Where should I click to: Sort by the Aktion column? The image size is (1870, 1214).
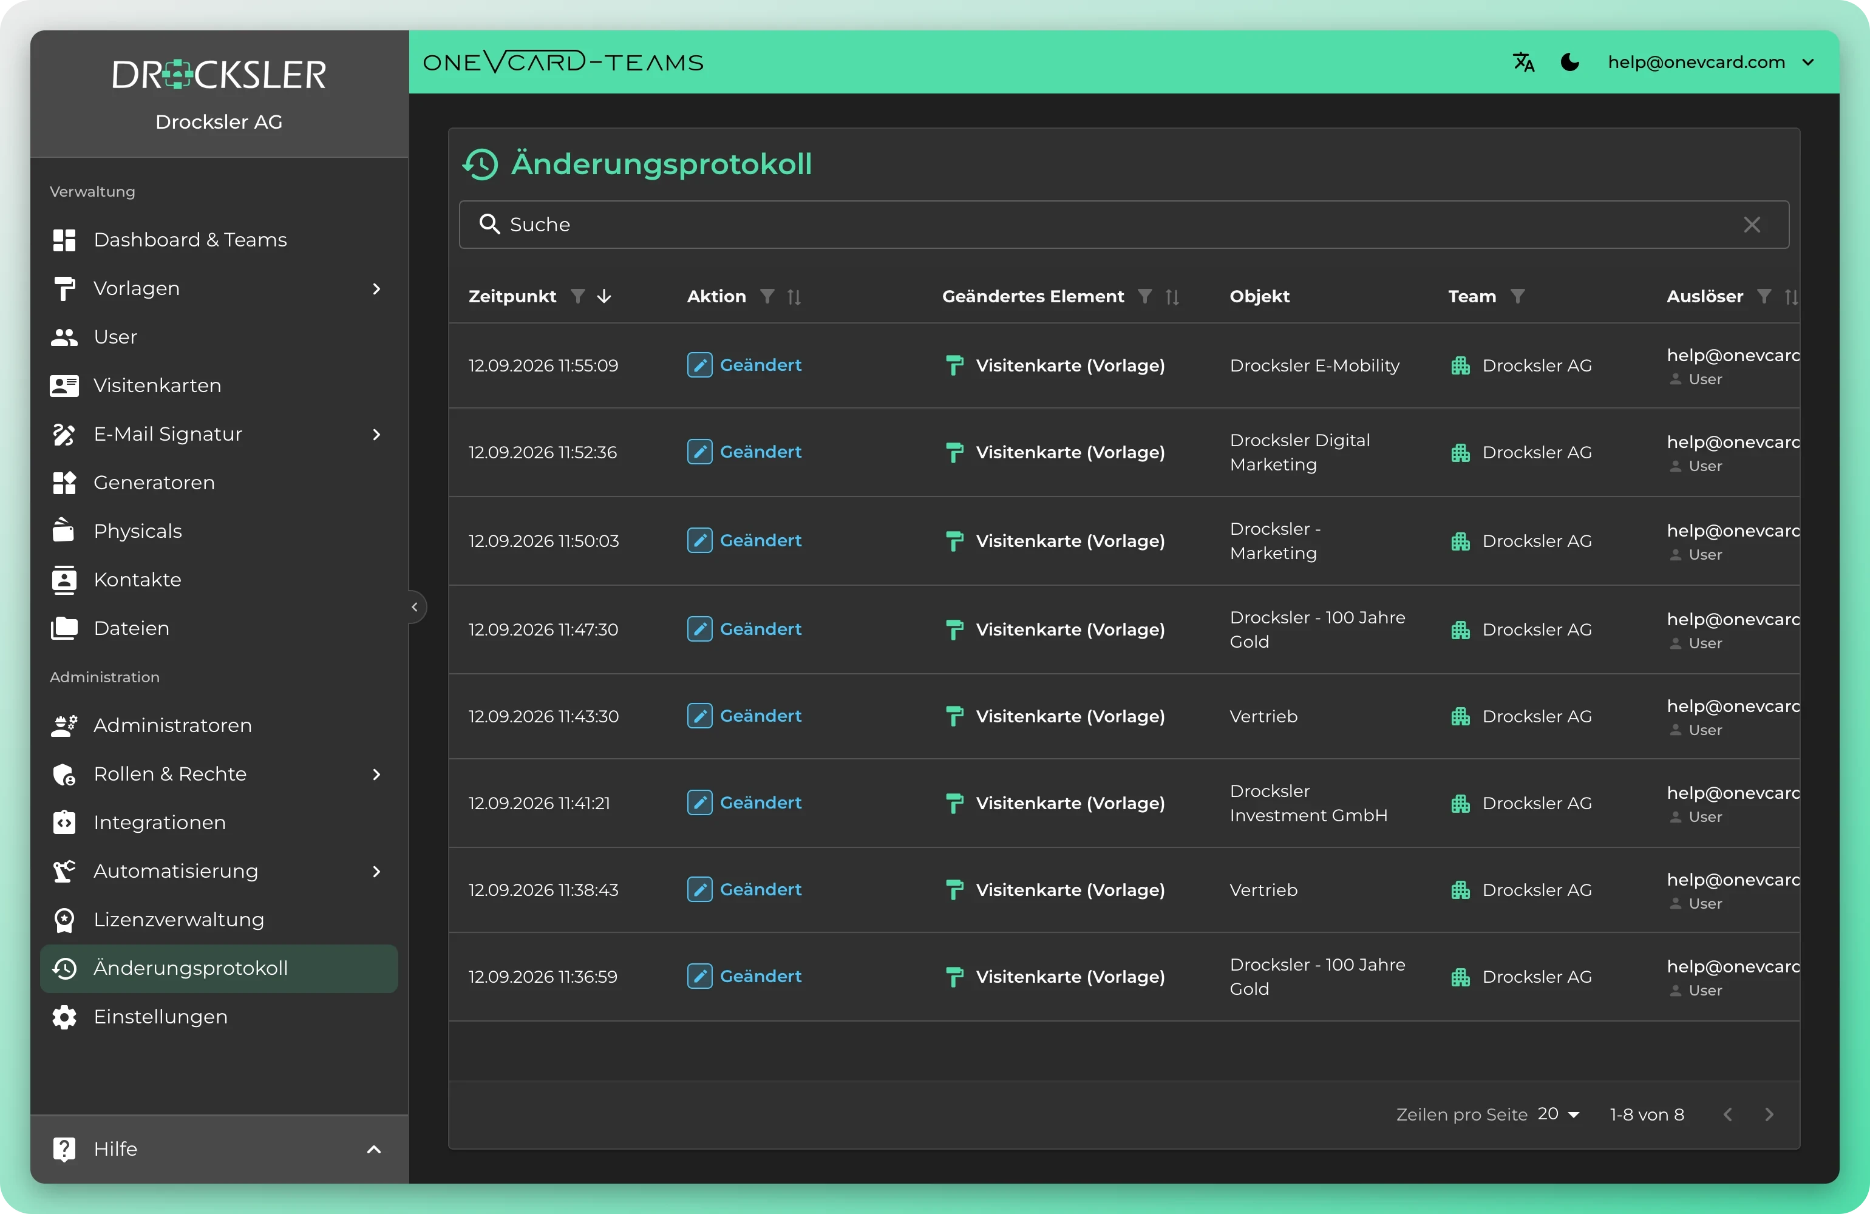(x=794, y=297)
